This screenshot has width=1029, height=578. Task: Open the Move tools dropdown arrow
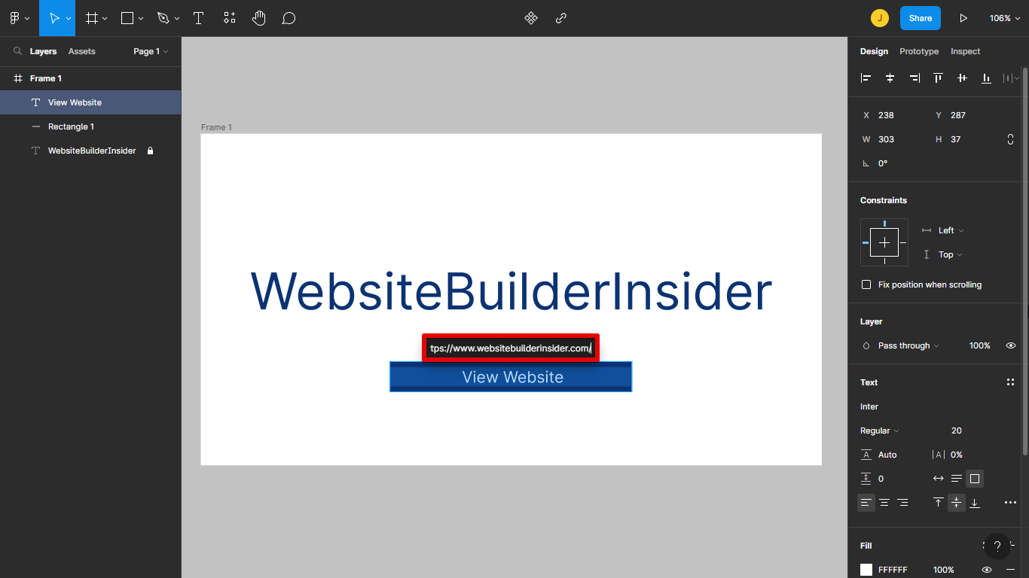point(69,18)
